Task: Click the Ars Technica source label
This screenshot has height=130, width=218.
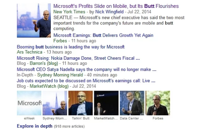Action: [x=29, y=52]
